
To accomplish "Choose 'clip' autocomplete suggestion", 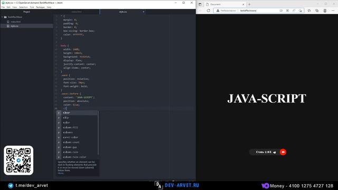I will 77,118.
